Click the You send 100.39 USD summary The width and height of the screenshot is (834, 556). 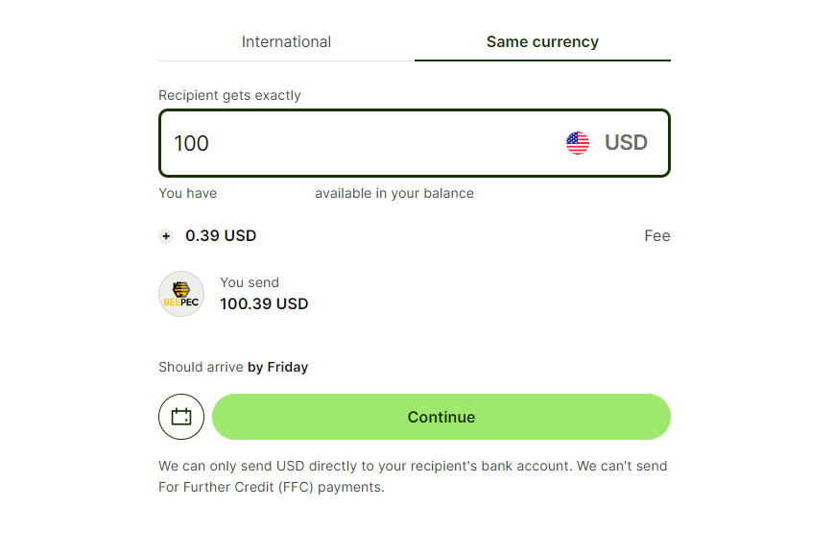point(263,293)
